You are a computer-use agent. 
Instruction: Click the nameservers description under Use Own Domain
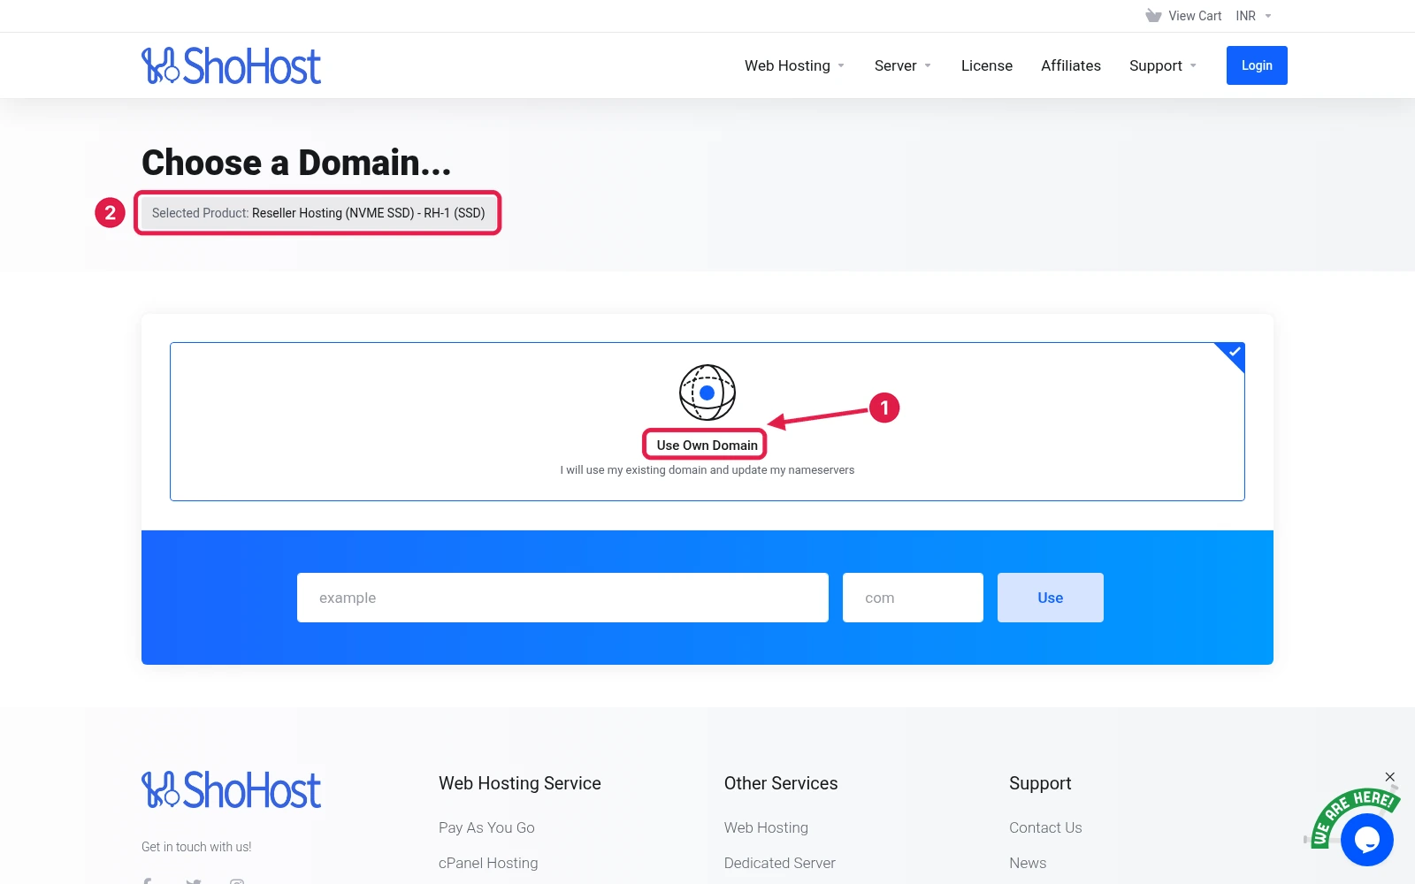click(x=707, y=470)
